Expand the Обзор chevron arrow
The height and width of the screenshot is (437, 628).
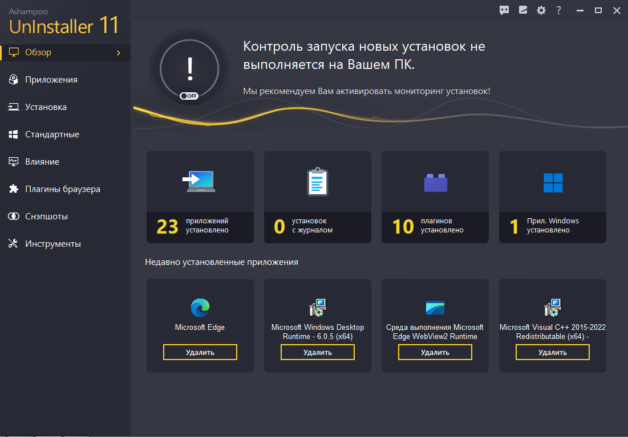[x=119, y=53]
